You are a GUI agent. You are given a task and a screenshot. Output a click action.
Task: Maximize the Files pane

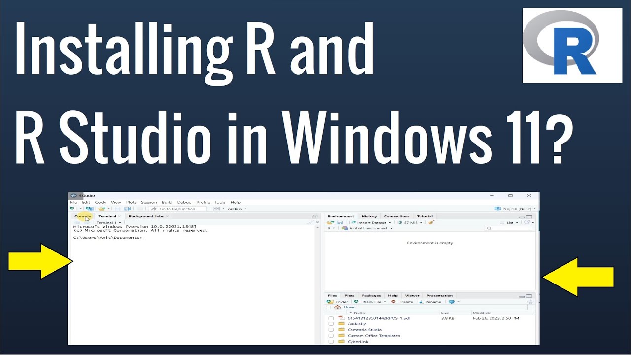click(529, 296)
